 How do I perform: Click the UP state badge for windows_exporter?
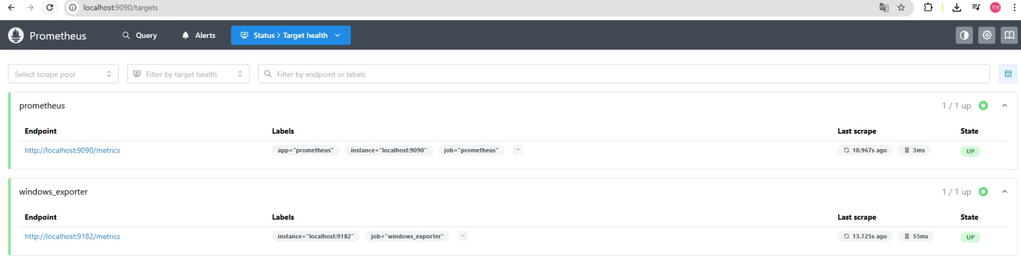[x=970, y=237]
